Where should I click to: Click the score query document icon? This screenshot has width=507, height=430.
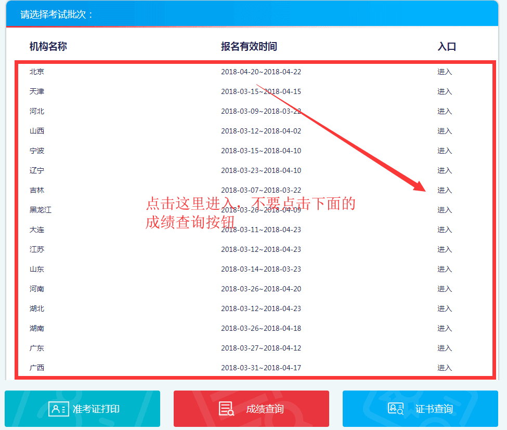226,409
